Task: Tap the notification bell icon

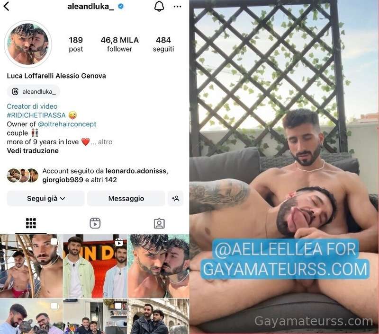Action: (159, 6)
